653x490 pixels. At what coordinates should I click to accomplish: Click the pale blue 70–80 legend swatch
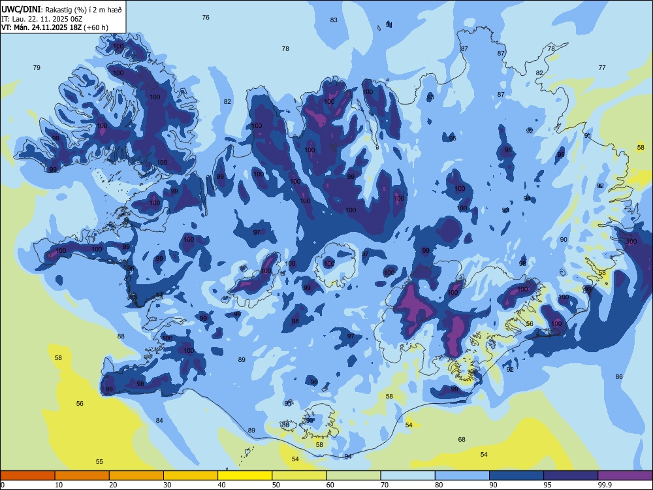(x=407, y=476)
